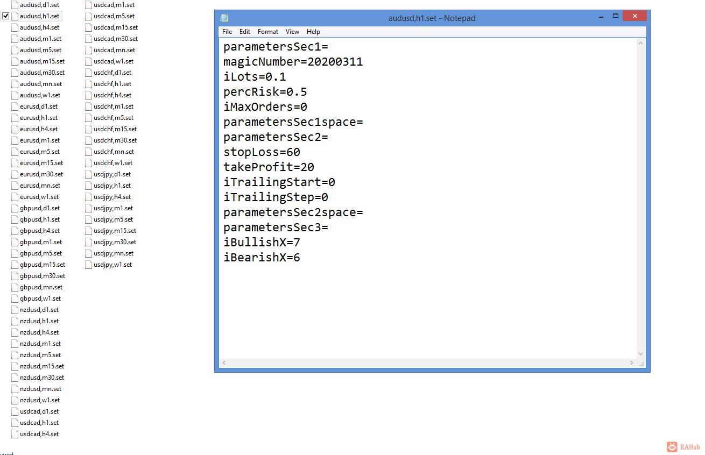Click the iTrailingStart=0 line in Notepad
The width and height of the screenshot is (705, 455).
tap(279, 182)
